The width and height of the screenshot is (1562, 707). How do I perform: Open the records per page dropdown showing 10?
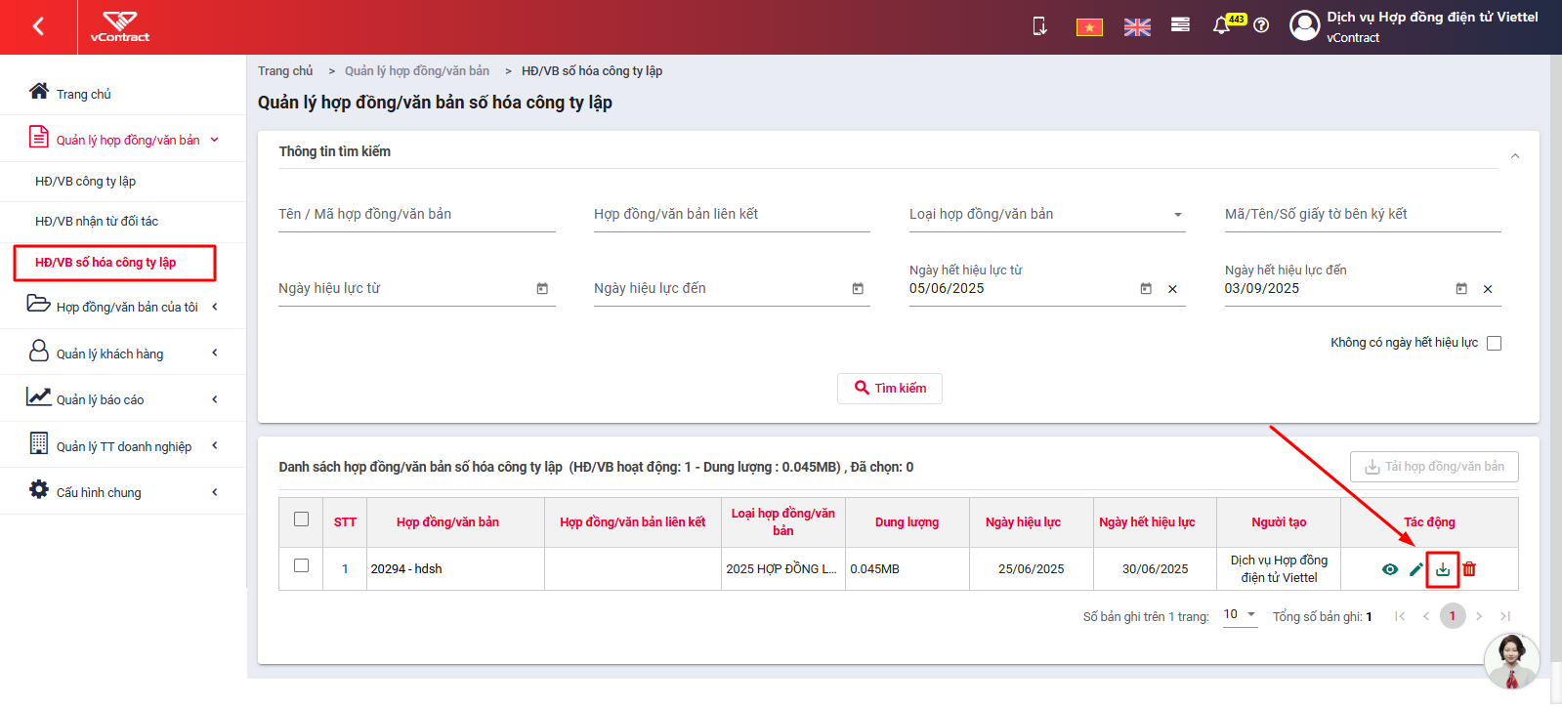(x=1240, y=615)
